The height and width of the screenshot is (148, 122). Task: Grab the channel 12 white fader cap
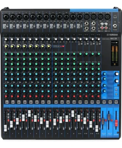click(x=73, y=114)
